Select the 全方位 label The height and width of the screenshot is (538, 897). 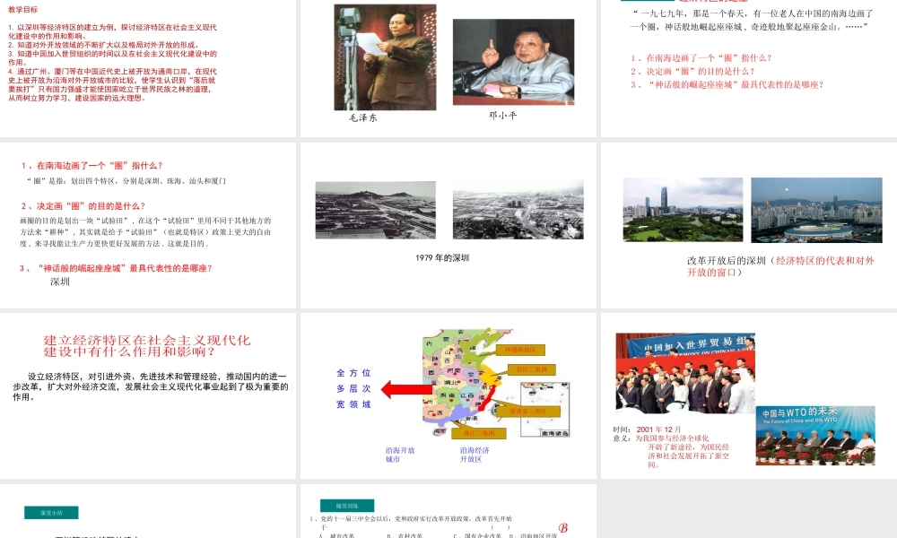353,373
